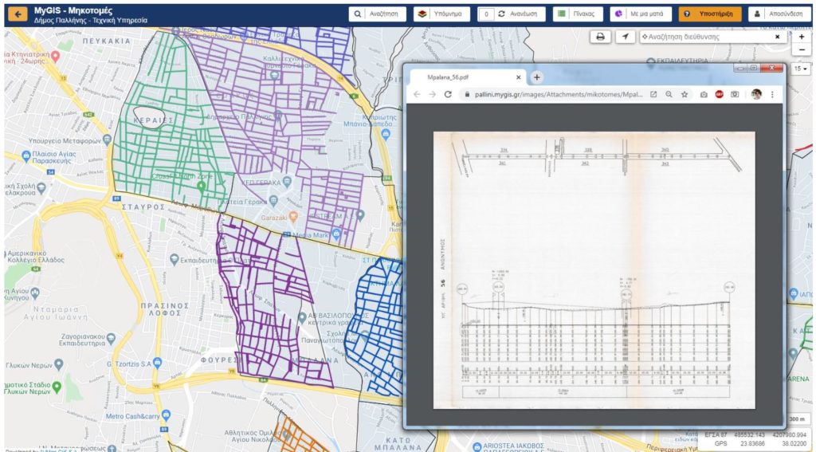Click the locate me arrow icon
Image resolution: width=816 pixels, height=452 pixels.
(626, 37)
